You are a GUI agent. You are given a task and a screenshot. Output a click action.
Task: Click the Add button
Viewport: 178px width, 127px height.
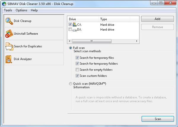tap(158, 19)
